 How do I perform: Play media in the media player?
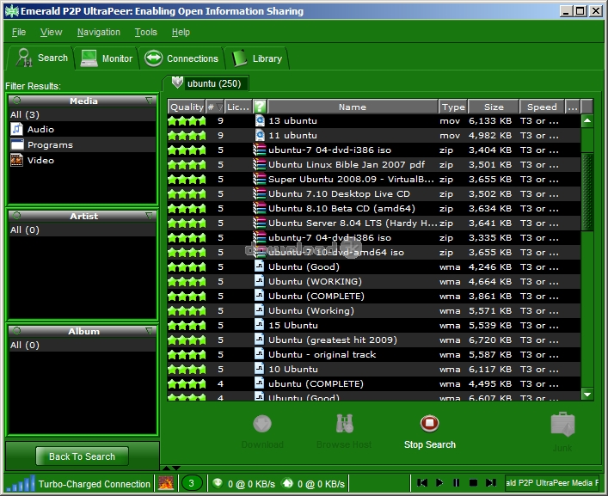click(x=439, y=483)
